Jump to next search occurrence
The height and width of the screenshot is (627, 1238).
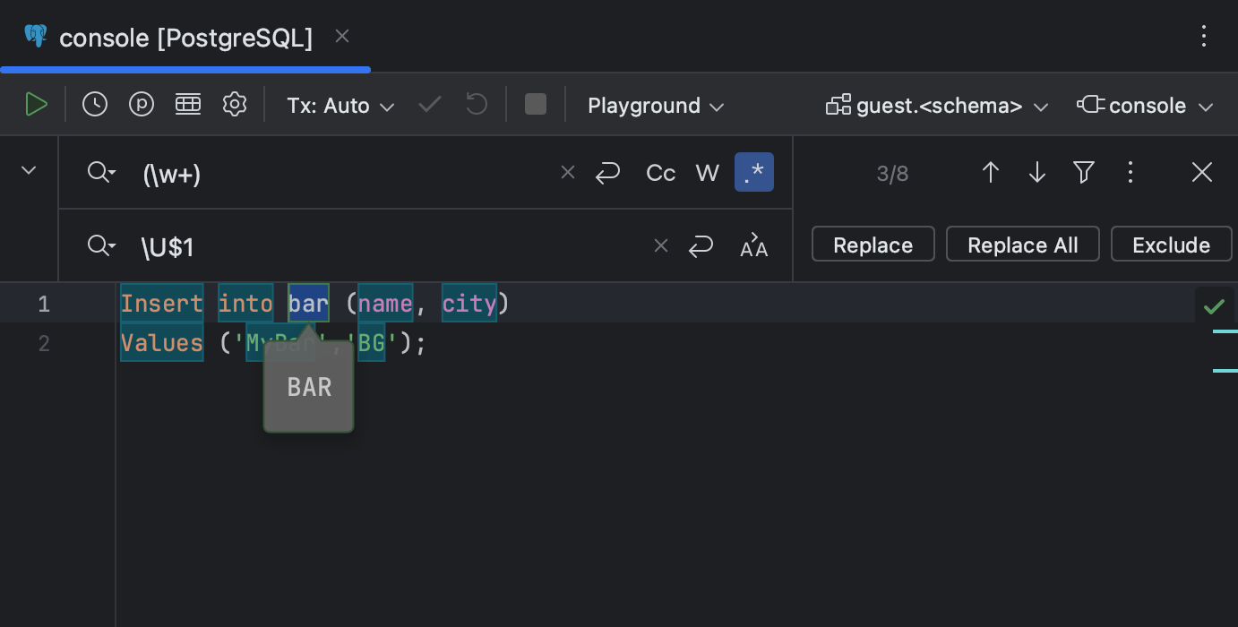click(x=1036, y=172)
